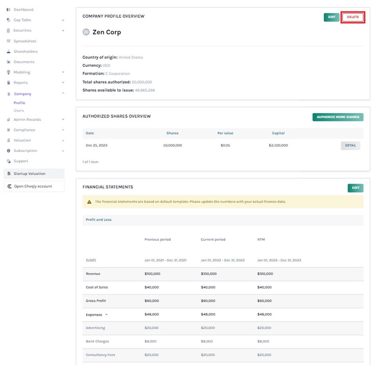373x365 pixels.
Task: Click the Securities clipboard icon
Action: pos(9,31)
